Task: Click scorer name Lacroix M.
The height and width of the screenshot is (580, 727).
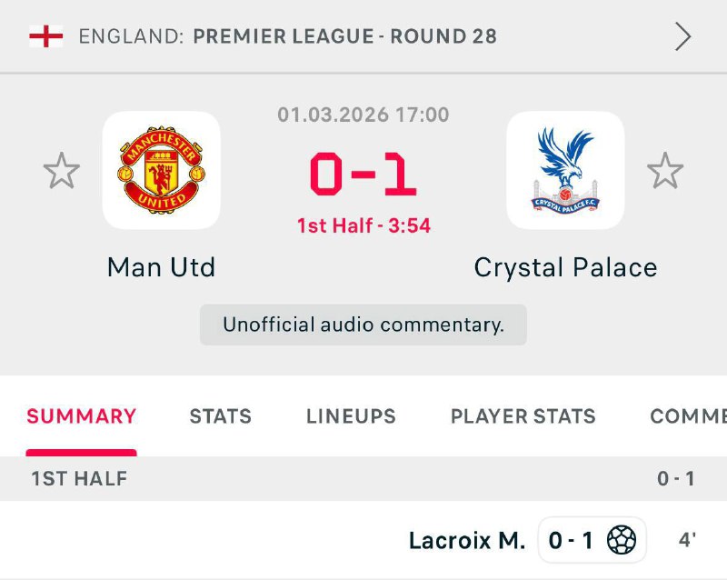Action: (x=467, y=541)
